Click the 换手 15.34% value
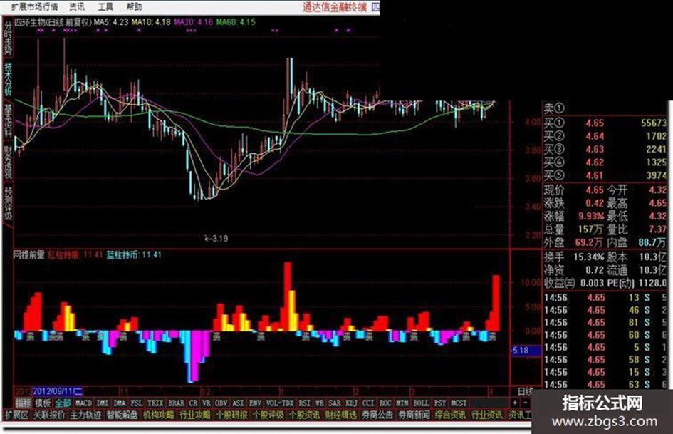Image resolution: width=673 pixels, height=434 pixels. click(588, 257)
